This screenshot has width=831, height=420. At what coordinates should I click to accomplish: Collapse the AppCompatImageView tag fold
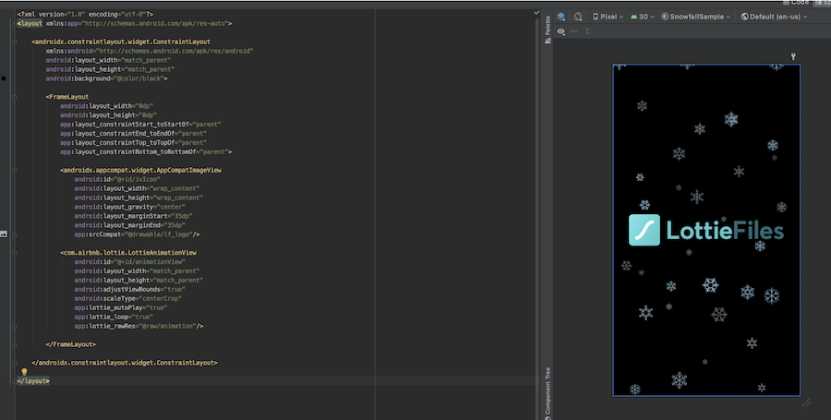(15, 171)
